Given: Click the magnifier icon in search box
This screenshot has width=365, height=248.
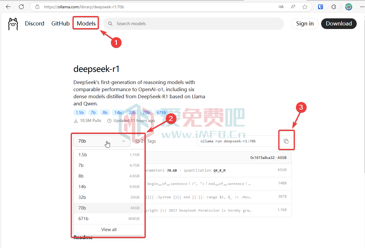Looking at the screenshot, I should point(110,24).
